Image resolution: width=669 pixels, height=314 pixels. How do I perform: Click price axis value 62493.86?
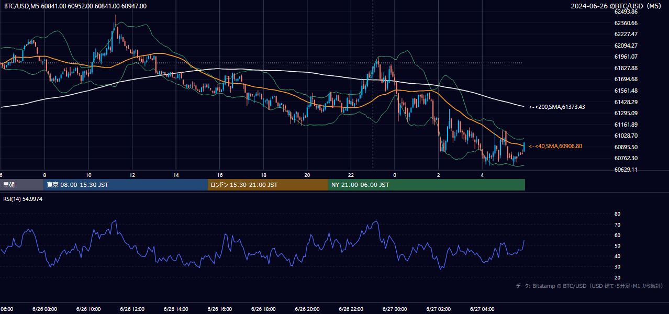(x=626, y=12)
